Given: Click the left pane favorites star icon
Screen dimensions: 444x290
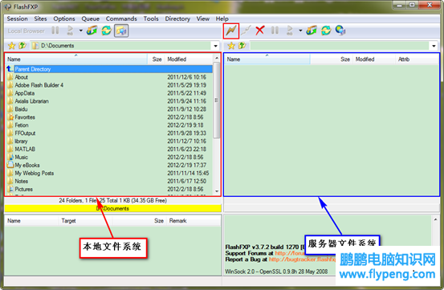Looking at the screenshot, I should coord(11,46).
